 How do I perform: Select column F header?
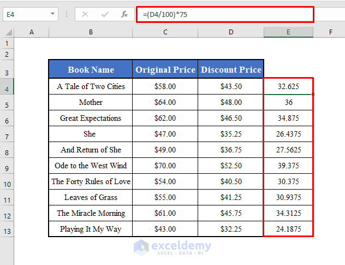(x=330, y=32)
